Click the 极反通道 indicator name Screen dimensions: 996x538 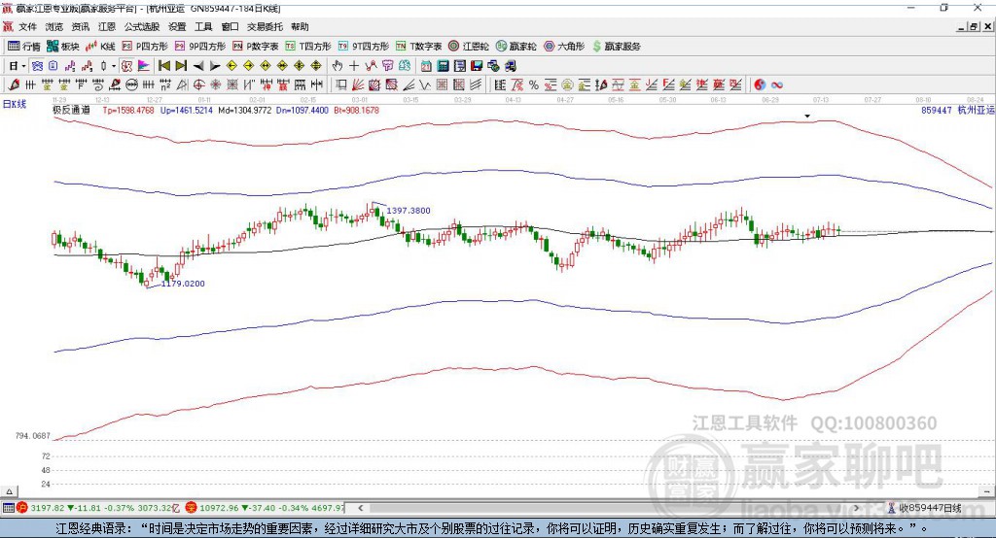pos(71,110)
